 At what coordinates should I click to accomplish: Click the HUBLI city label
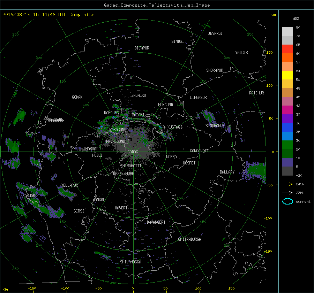[x=97, y=155]
